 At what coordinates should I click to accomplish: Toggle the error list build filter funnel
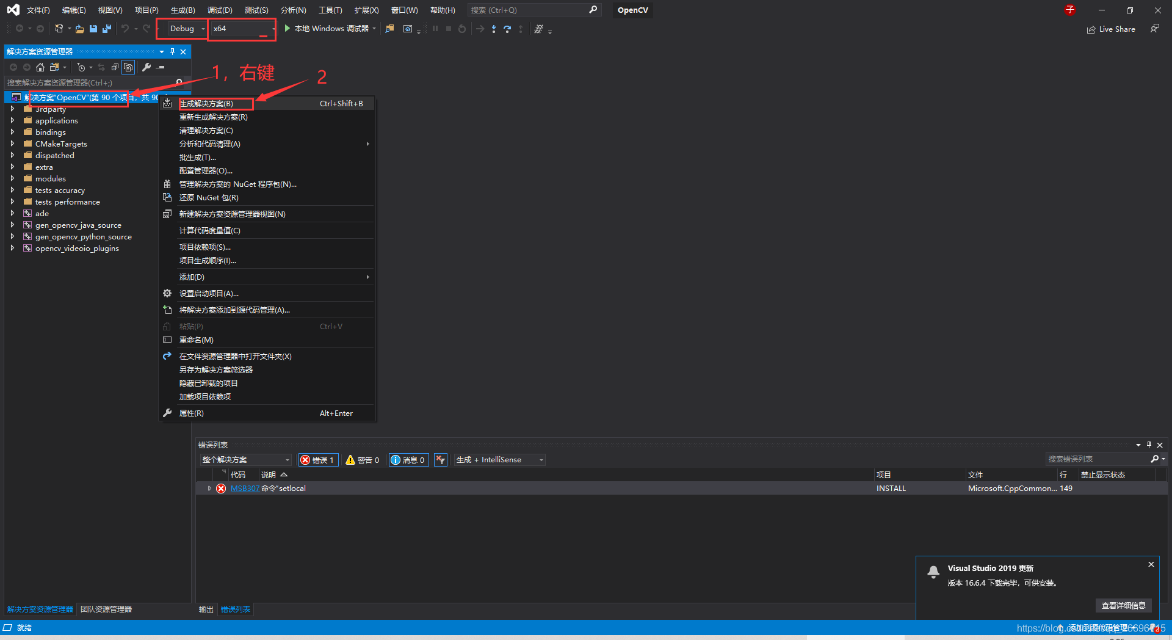(441, 460)
